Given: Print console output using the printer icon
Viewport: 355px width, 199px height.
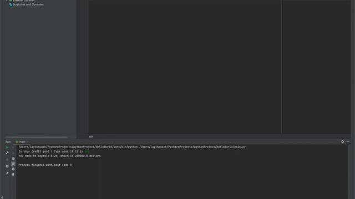Looking at the screenshot, I should tap(13, 169).
